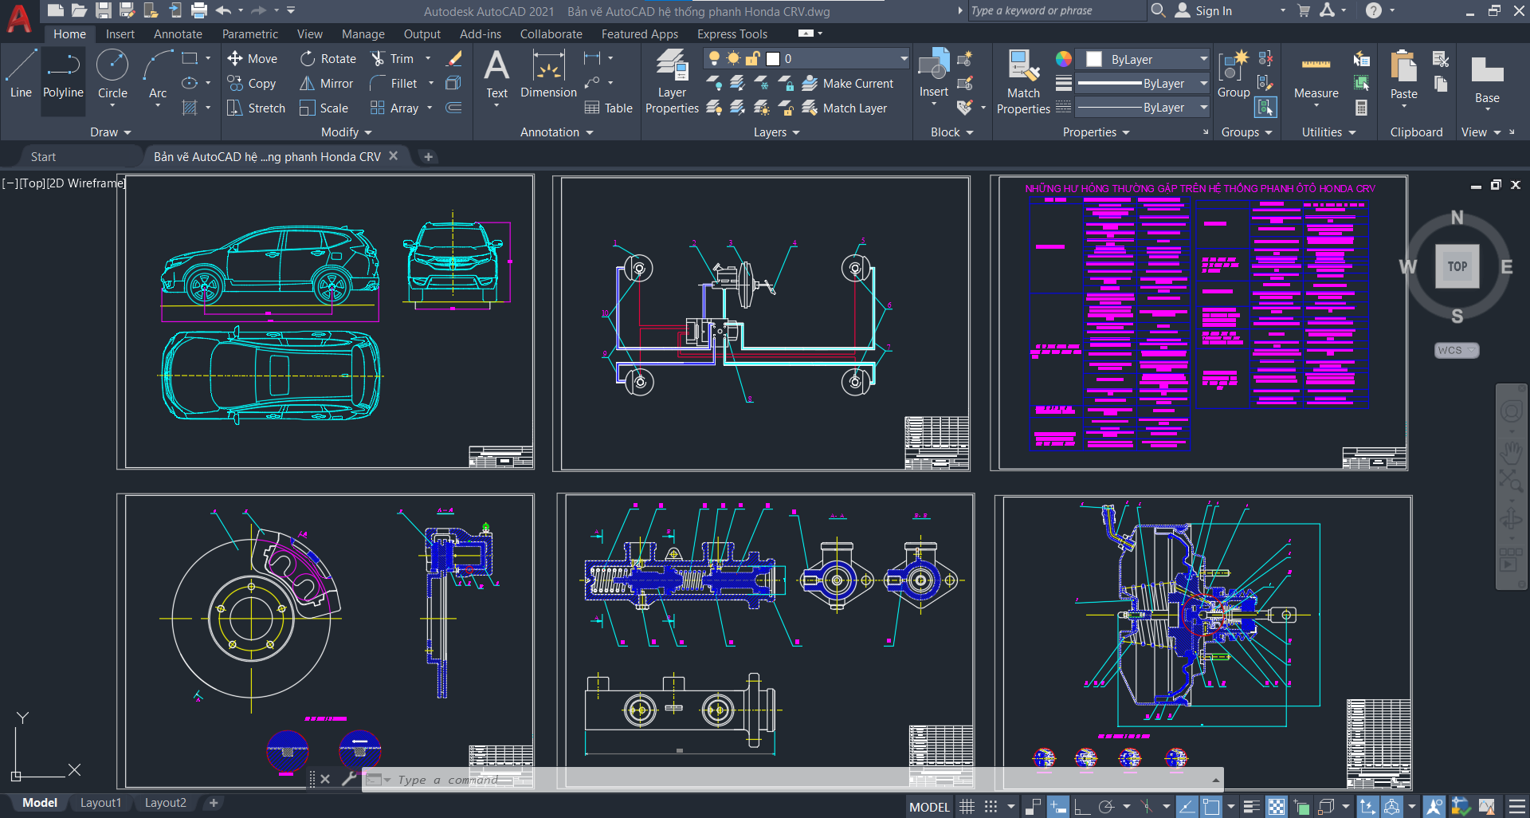Click the layer 0 white color swatch
Image resolution: width=1530 pixels, height=818 pixels.
pyautogui.click(x=773, y=58)
